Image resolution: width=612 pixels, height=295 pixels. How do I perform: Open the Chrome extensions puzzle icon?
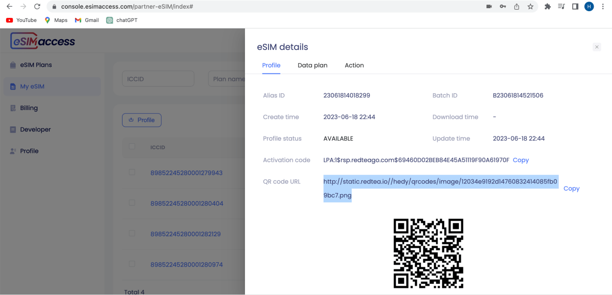(x=547, y=7)
